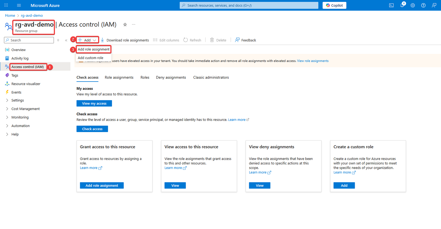Image resolution: width=441 pixels, height=229 pixels.
Task: Click the help question mark icon
Action: [423, 5]
